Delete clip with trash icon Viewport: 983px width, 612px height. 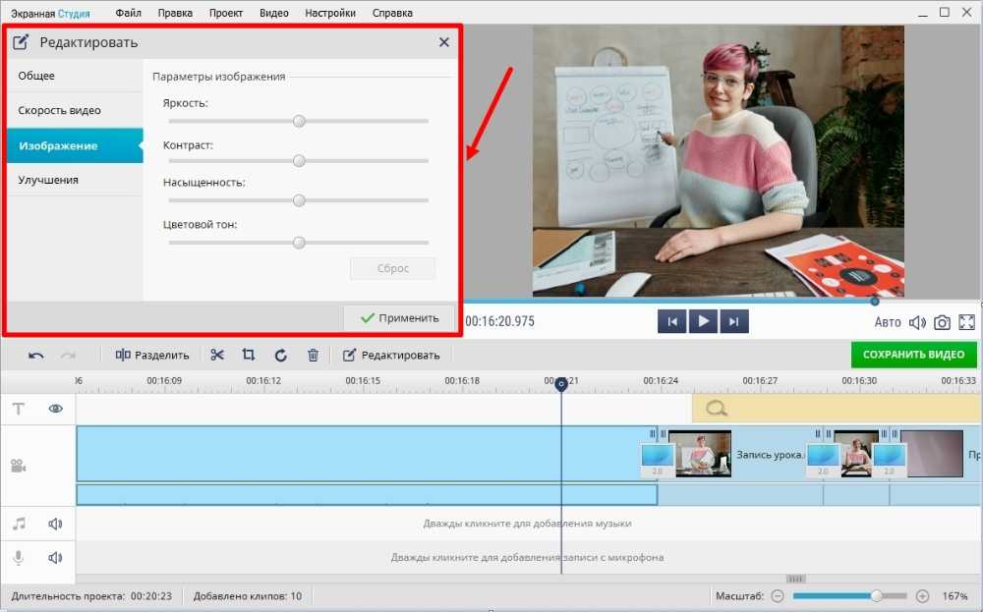(x=313, y=355)
